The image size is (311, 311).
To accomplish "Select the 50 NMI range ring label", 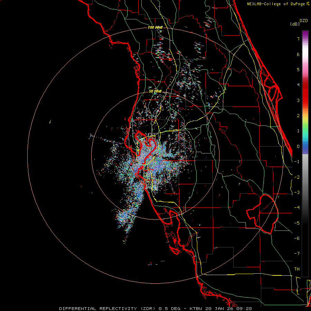I will (155, 91).
